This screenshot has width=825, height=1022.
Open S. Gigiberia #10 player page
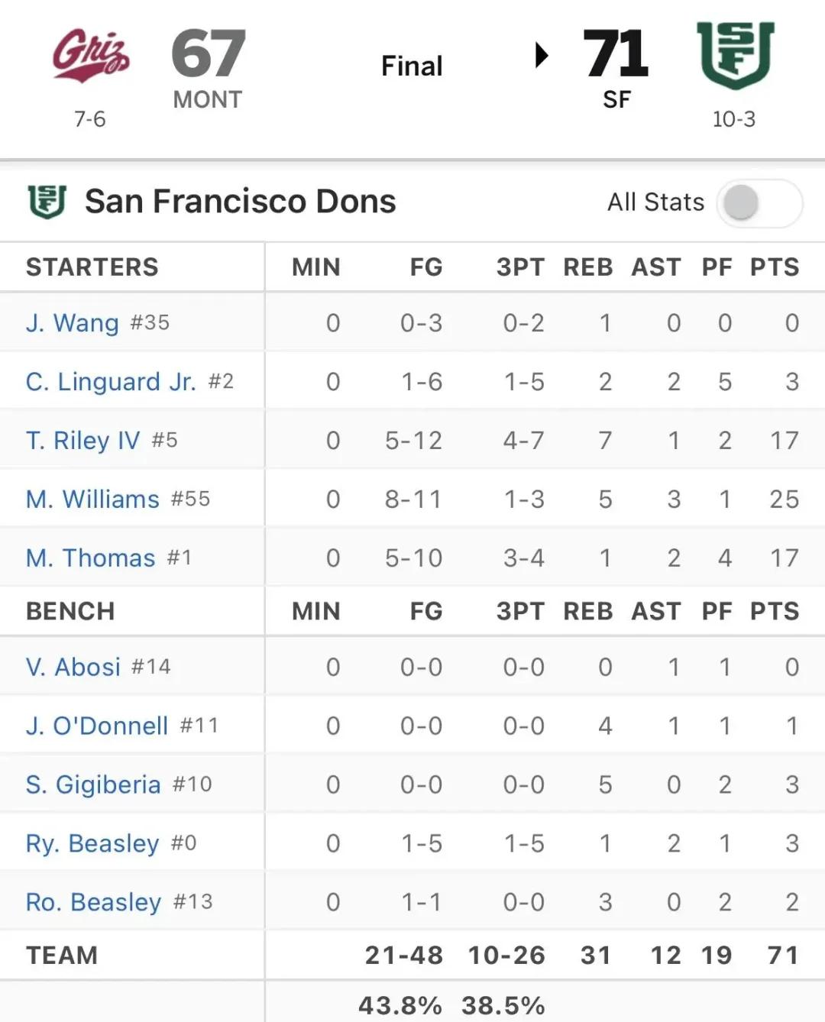[x=119, y=785]
